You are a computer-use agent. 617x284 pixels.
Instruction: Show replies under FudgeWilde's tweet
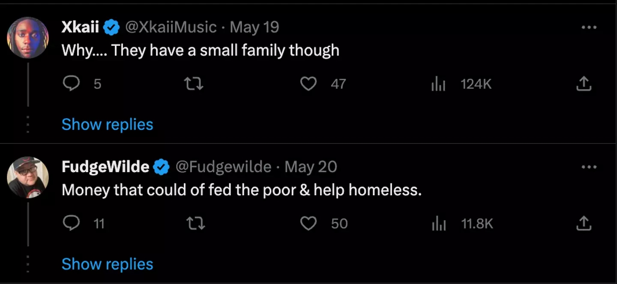click(x=107, y=264)
